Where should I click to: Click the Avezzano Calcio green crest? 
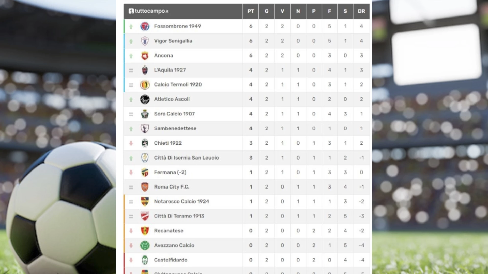click(x=145, y=245)
